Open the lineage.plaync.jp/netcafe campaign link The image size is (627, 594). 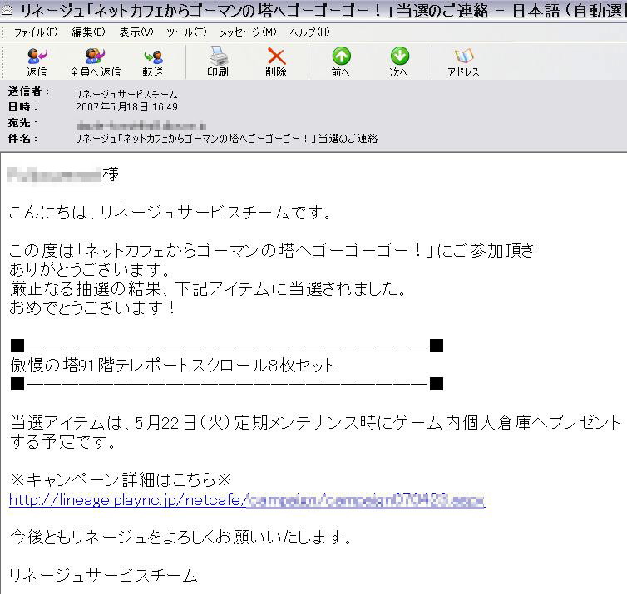(247, 500)
